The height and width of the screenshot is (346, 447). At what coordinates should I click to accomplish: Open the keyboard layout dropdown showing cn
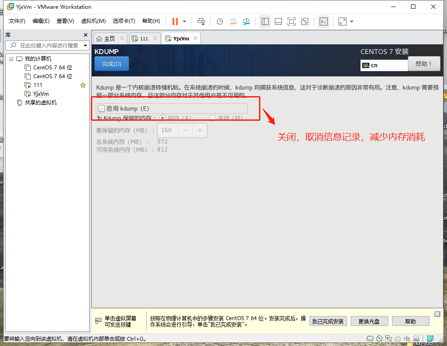click(384, 65)
